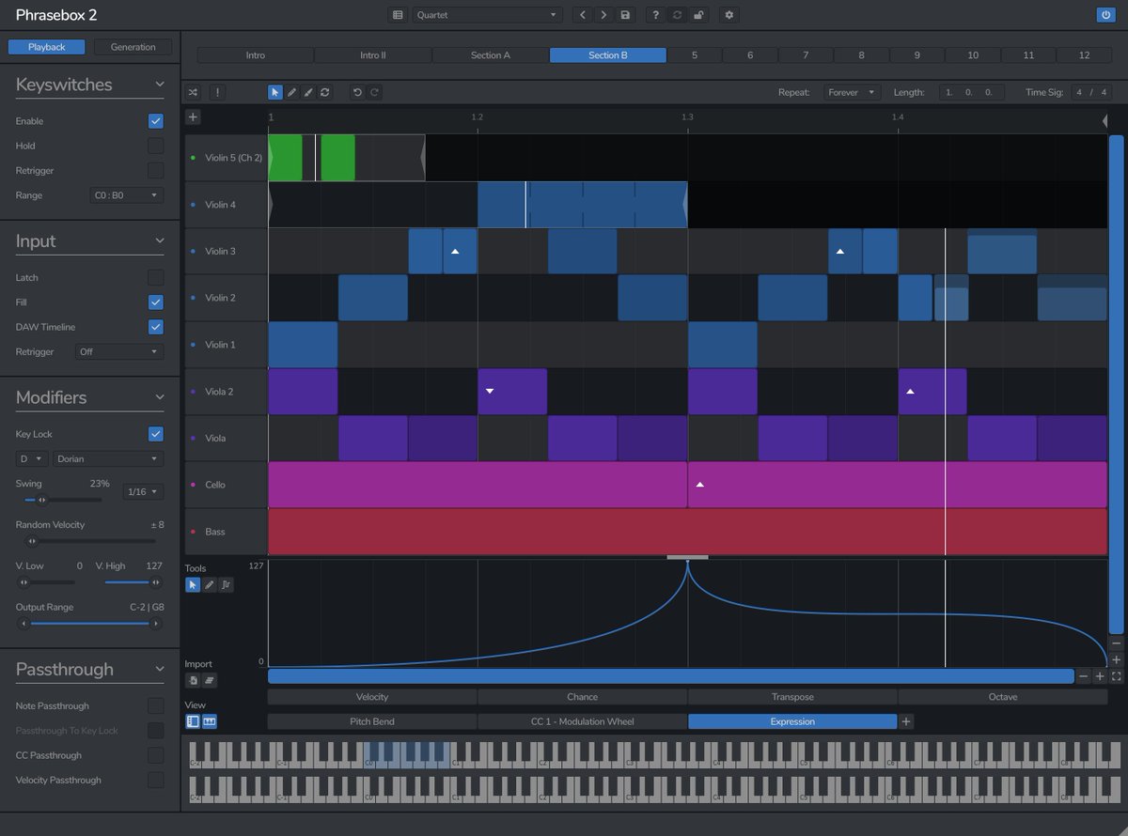Viewport: 1128px width, 836px height.
Task: Select the pencil draw tool in the phrase toolbar
Action: (292, 91)
